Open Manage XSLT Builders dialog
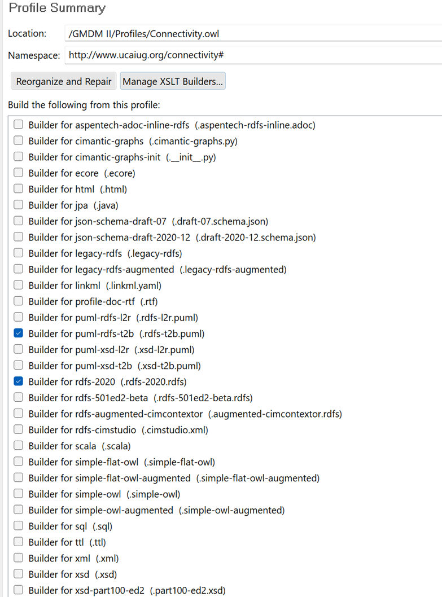442x597 pixels. (173, 81)
